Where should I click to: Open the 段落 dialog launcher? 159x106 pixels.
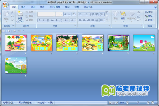point(109,25)
